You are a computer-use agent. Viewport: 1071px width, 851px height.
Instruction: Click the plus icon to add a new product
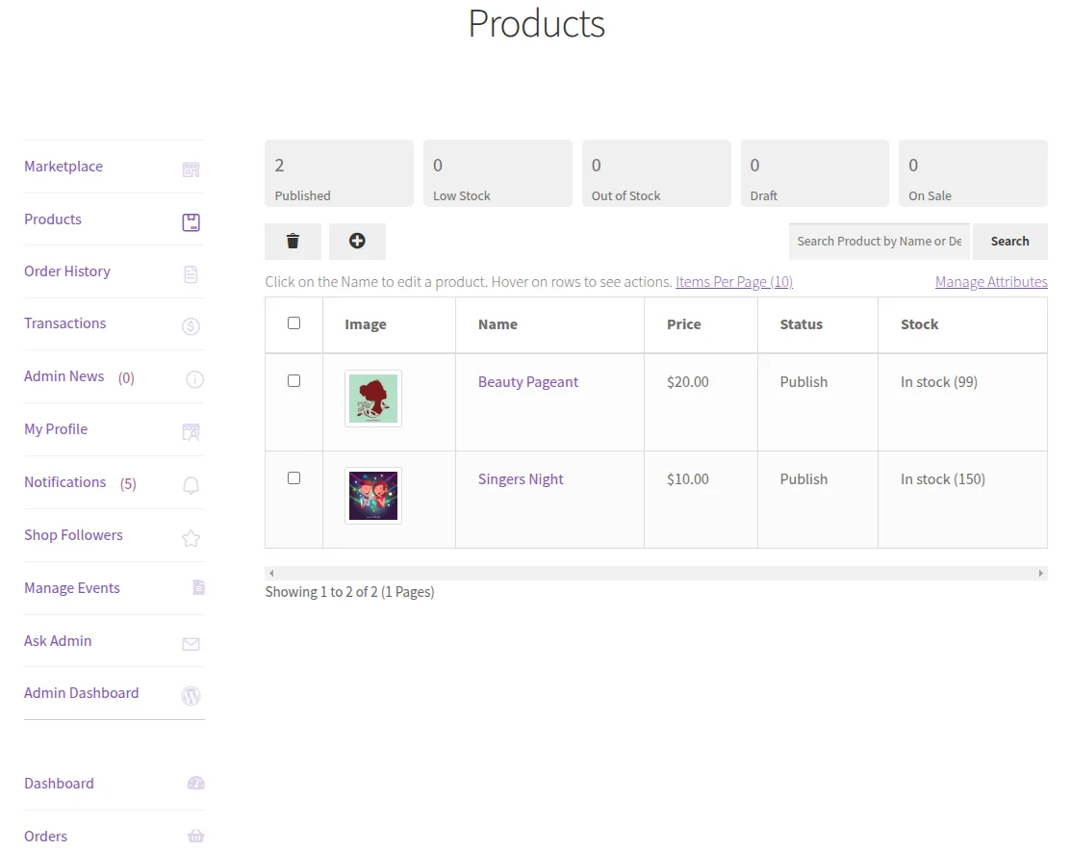click(357, 241)
